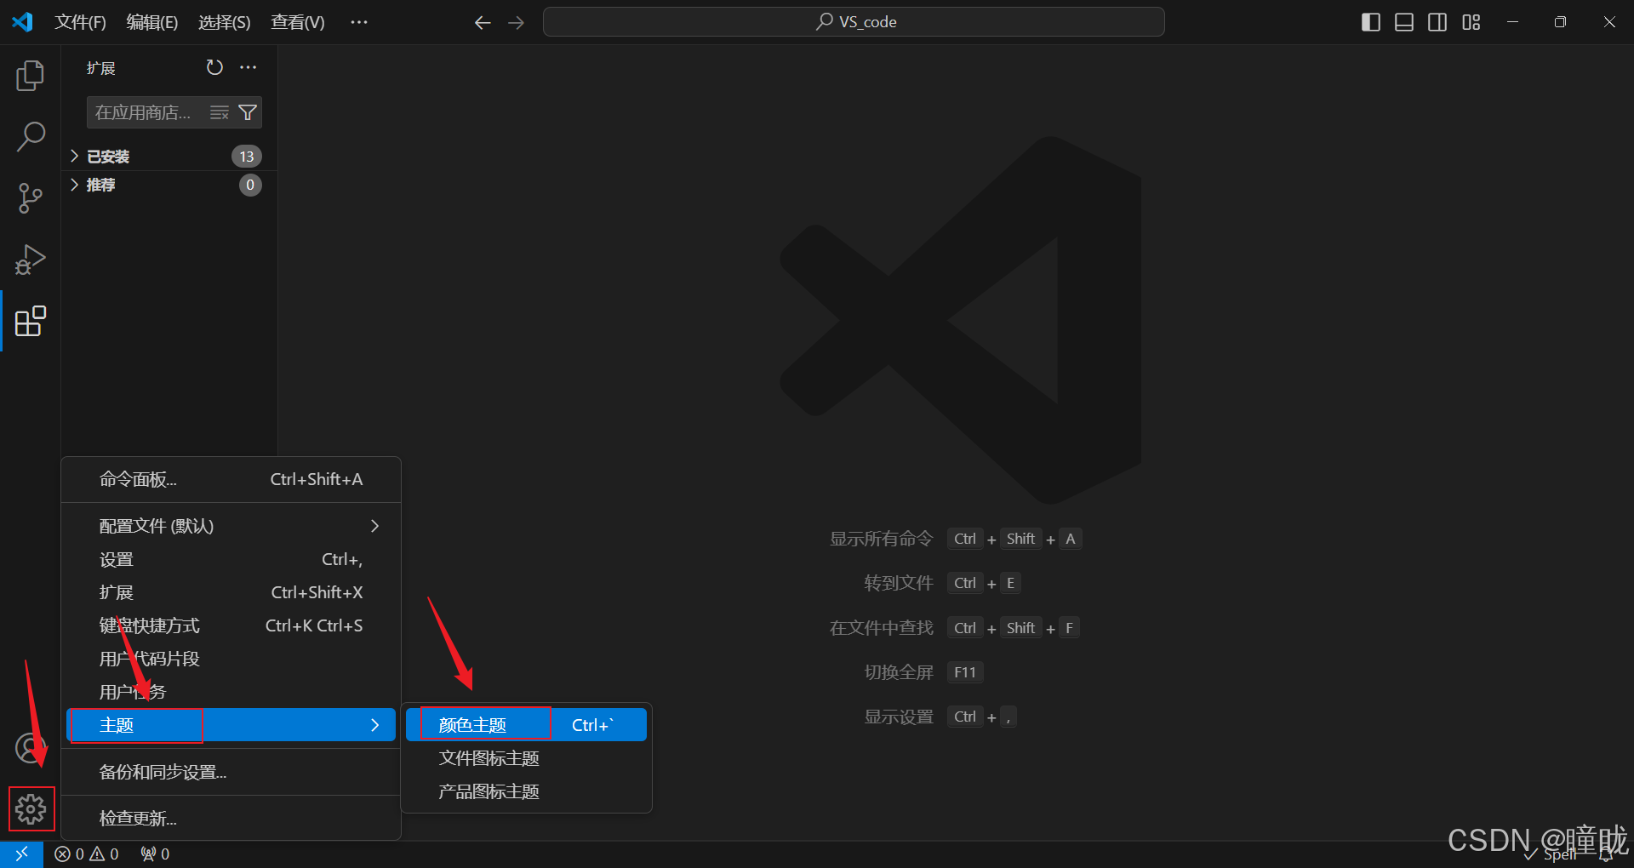This screenshot has height=868, width=1634.
Task: Choose 产品图标主题 in the submenu
Action: point(526,791)
